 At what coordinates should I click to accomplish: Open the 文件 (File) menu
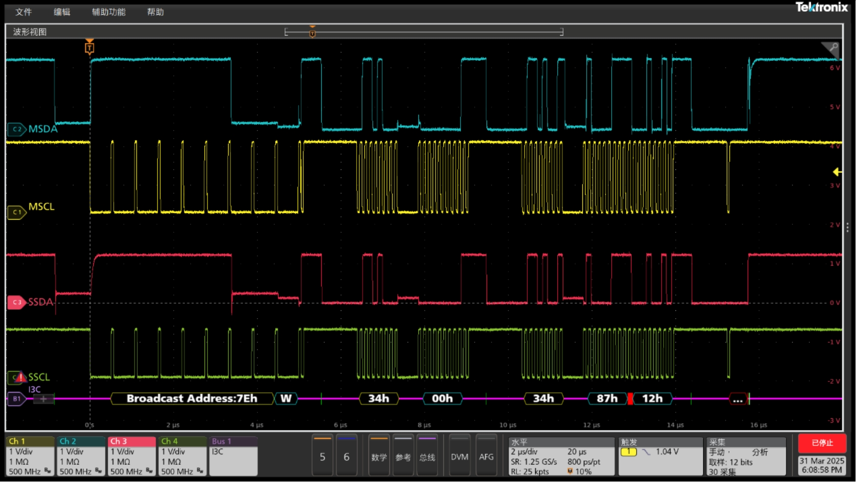23,12
